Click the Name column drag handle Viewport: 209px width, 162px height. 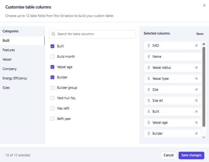[x=149, y=57]
